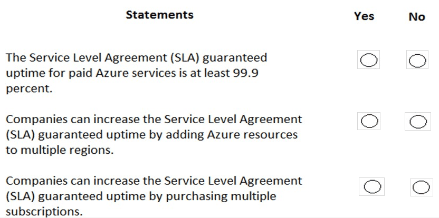Click the "Yes" column header
This screenshot has width=439, height=218.
pyautogui.click(x=364, y=16)
